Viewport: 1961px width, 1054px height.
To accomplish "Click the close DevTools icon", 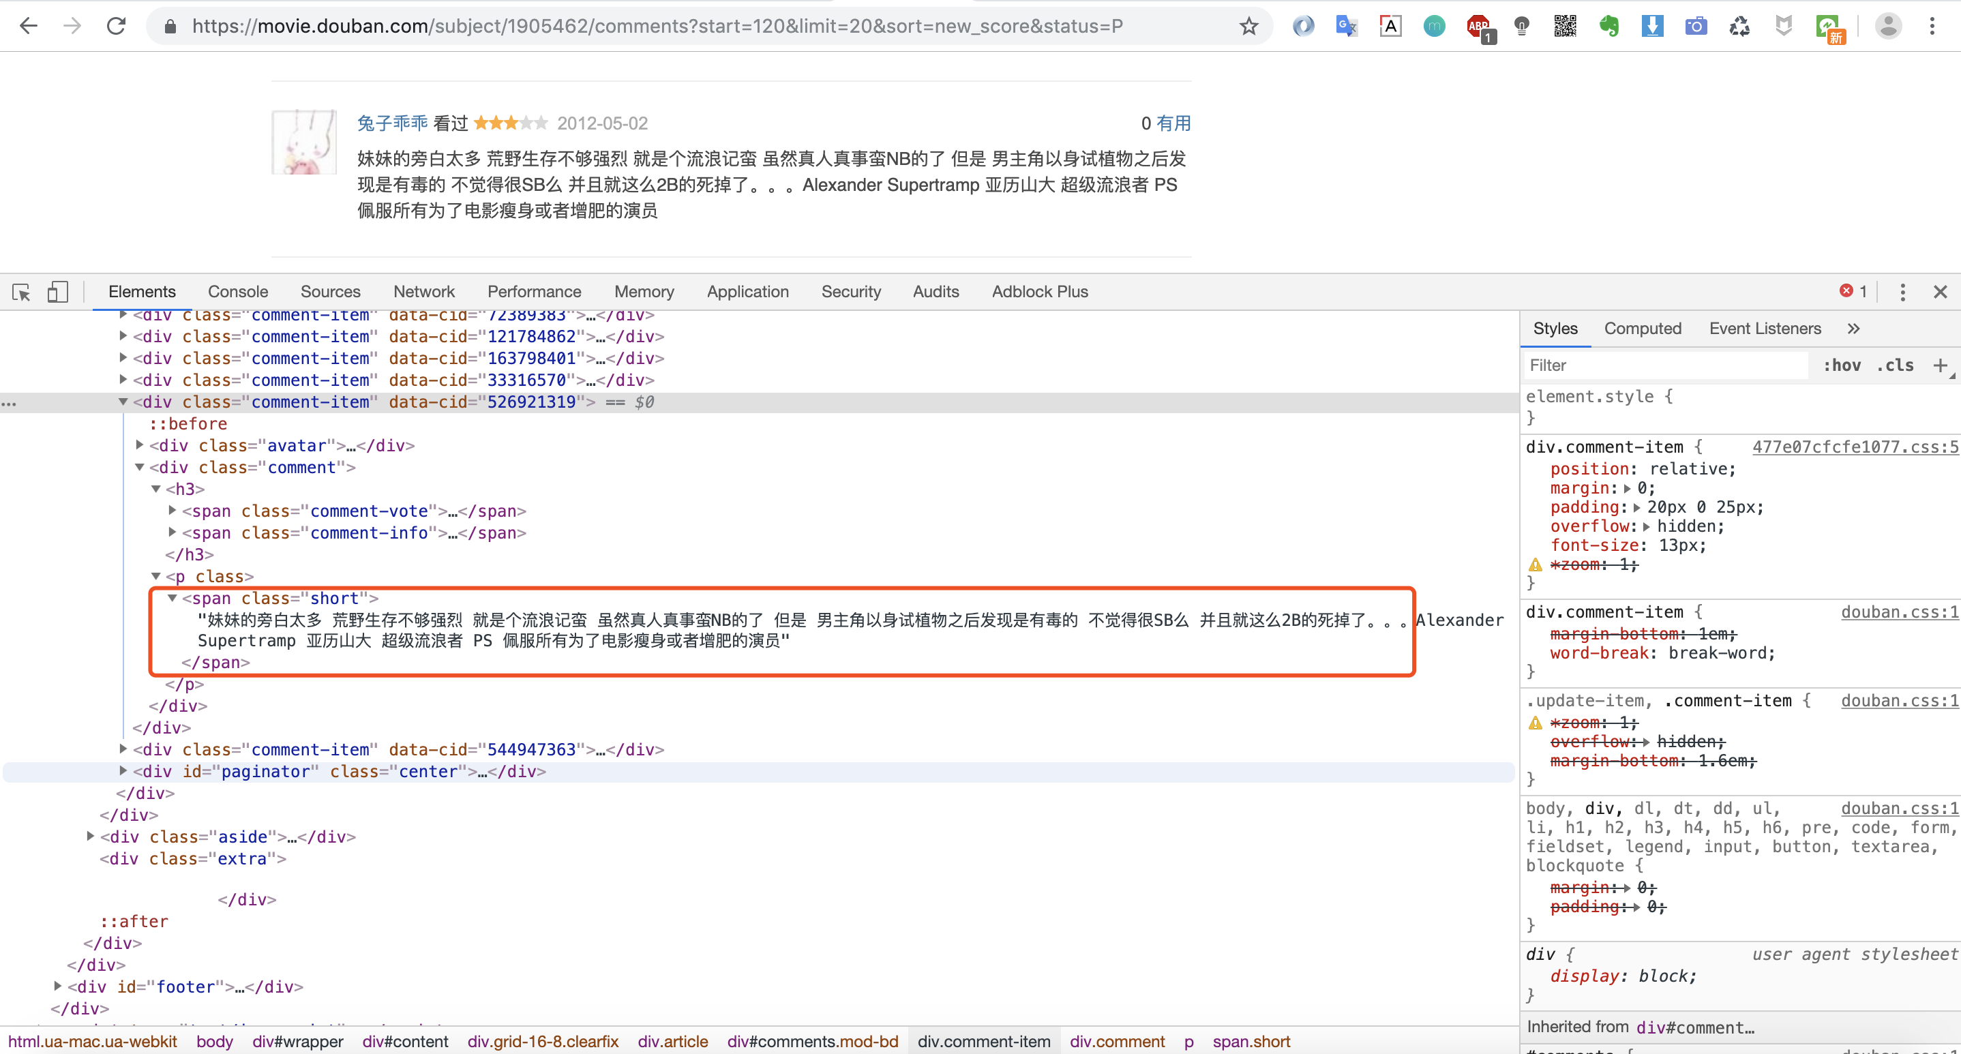I will point(1941,290).
